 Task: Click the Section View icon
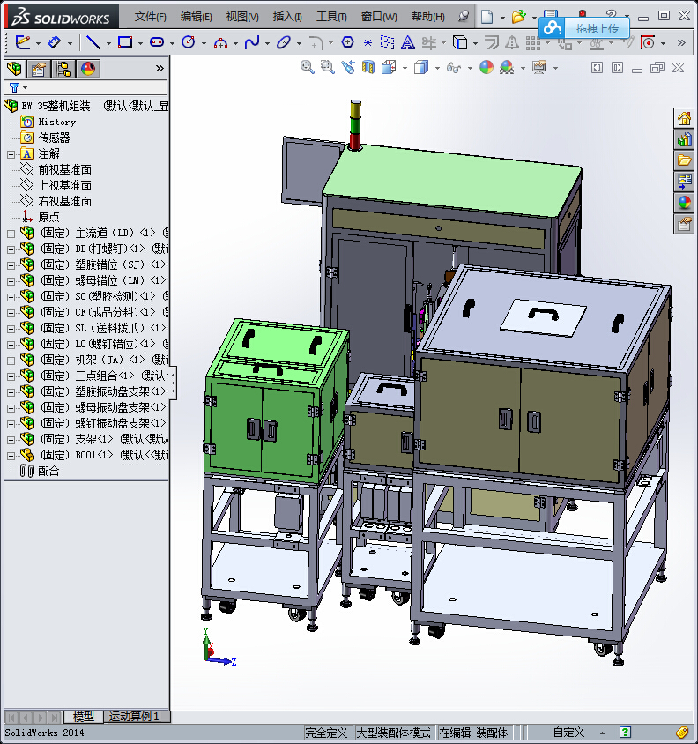(368, 67)
